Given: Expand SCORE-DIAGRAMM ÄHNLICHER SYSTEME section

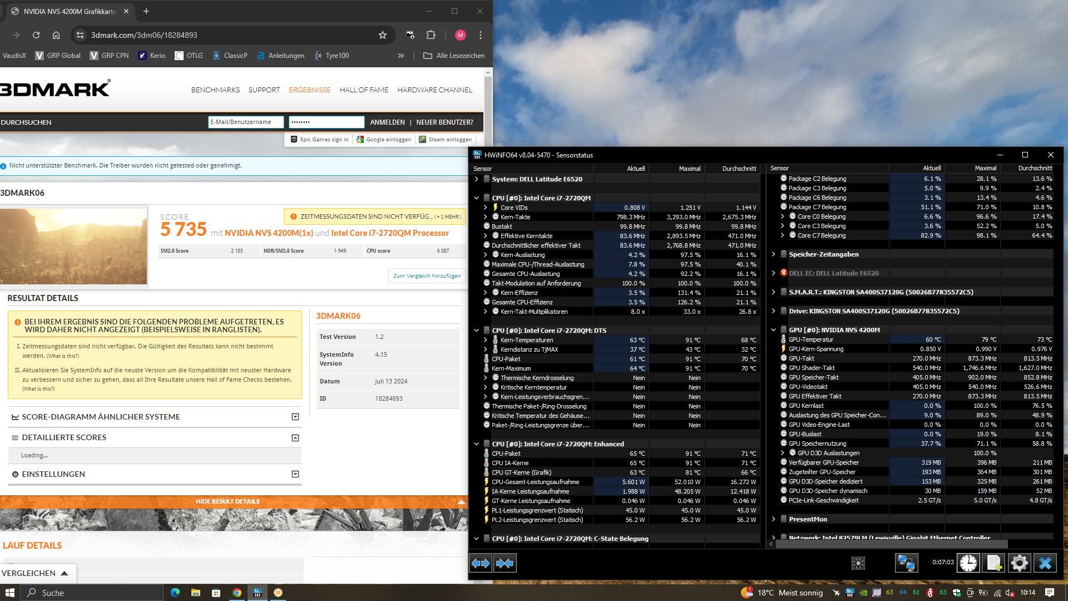Looking at the screenshot, I should pos(295,417).
